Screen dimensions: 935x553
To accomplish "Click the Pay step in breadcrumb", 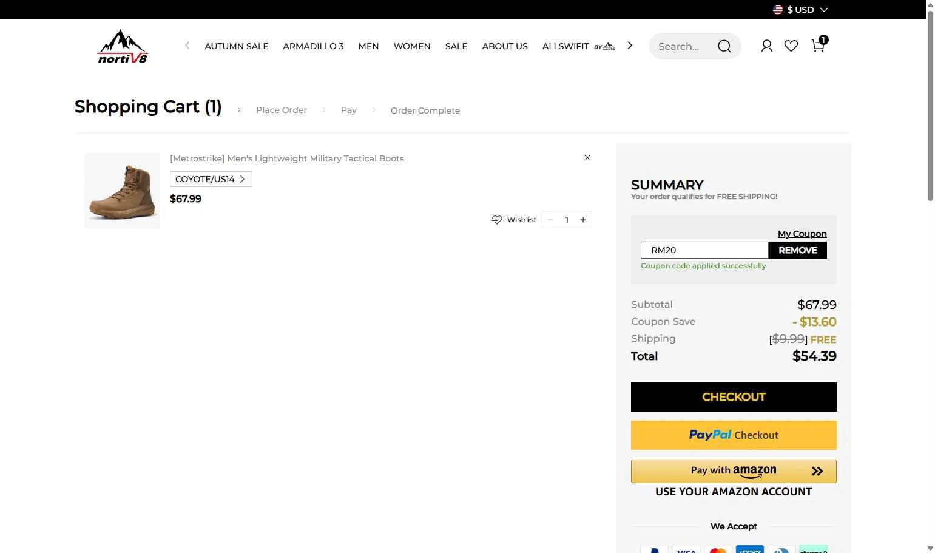I will click(x=349, y=110).
